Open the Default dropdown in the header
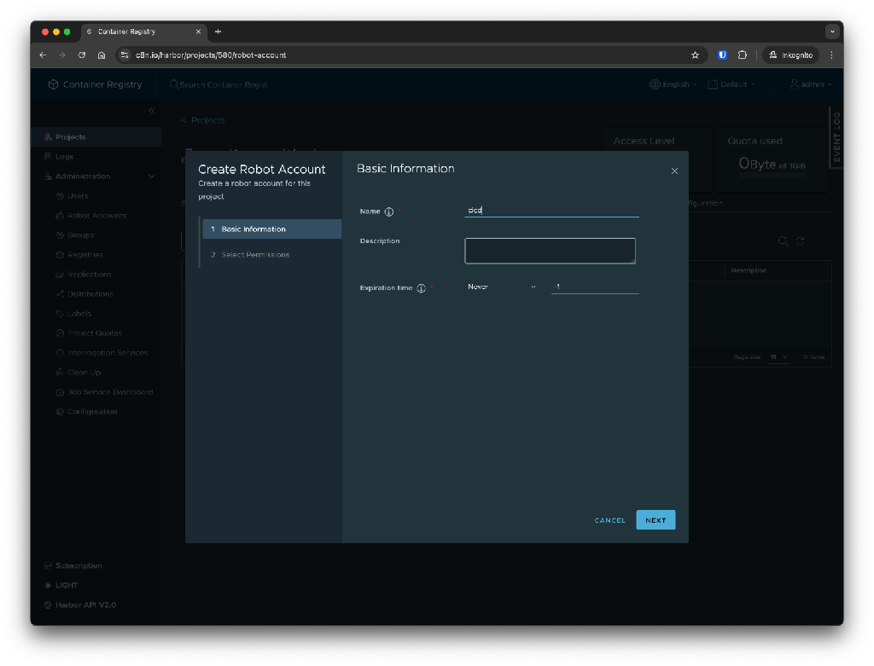 (x=731, y=84)
